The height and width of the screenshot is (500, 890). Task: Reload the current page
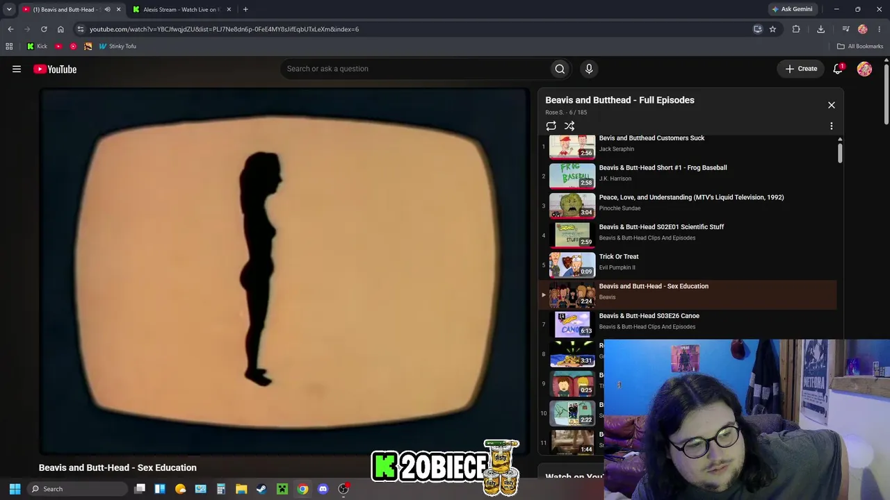[x=44, y=29]
